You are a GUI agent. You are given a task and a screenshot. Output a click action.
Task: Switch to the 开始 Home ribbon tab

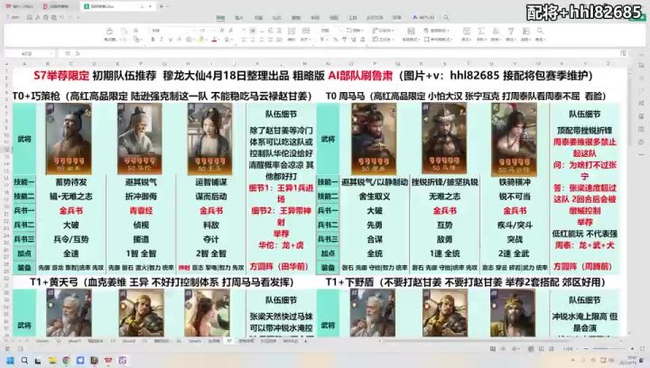(x=220, y=18)
